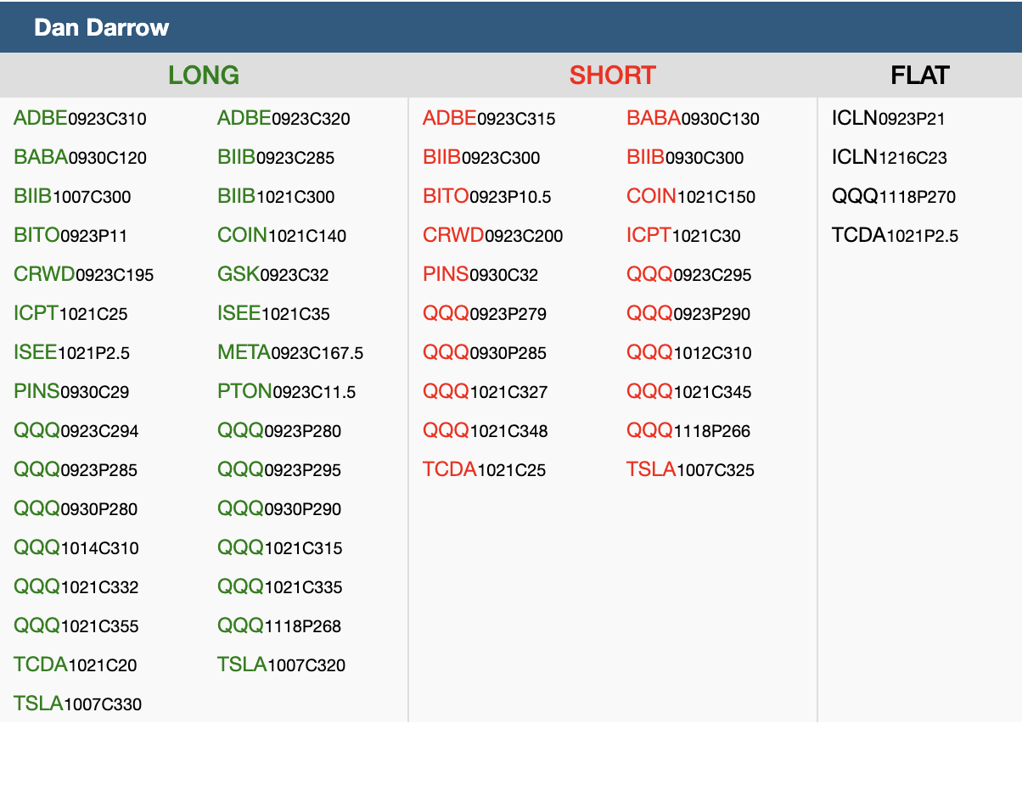
Task: Click flat position TCDA1021P2.5
Action: point(895,236)
